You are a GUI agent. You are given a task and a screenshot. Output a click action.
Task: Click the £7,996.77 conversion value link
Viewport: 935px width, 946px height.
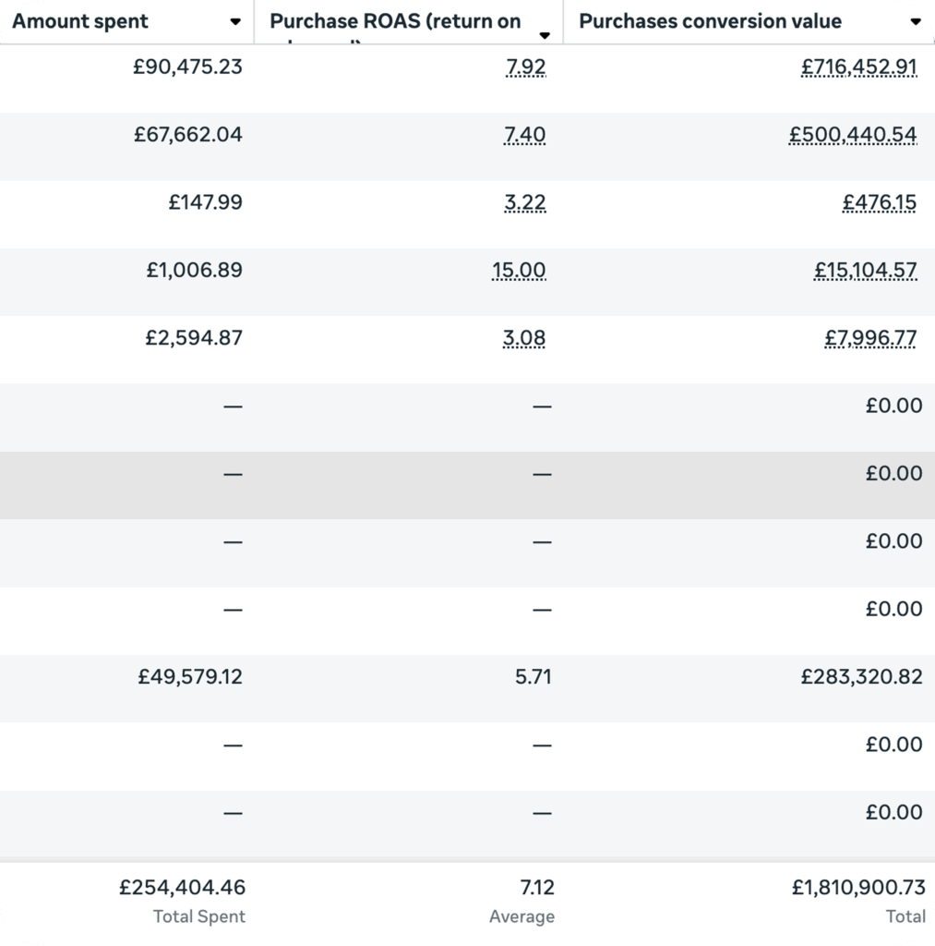pyautogui.click(x=870, y=338)
